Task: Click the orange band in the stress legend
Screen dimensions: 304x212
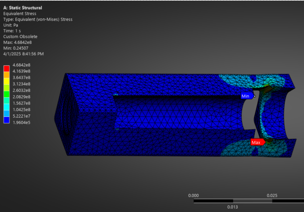Action: [x=6, y=75]
